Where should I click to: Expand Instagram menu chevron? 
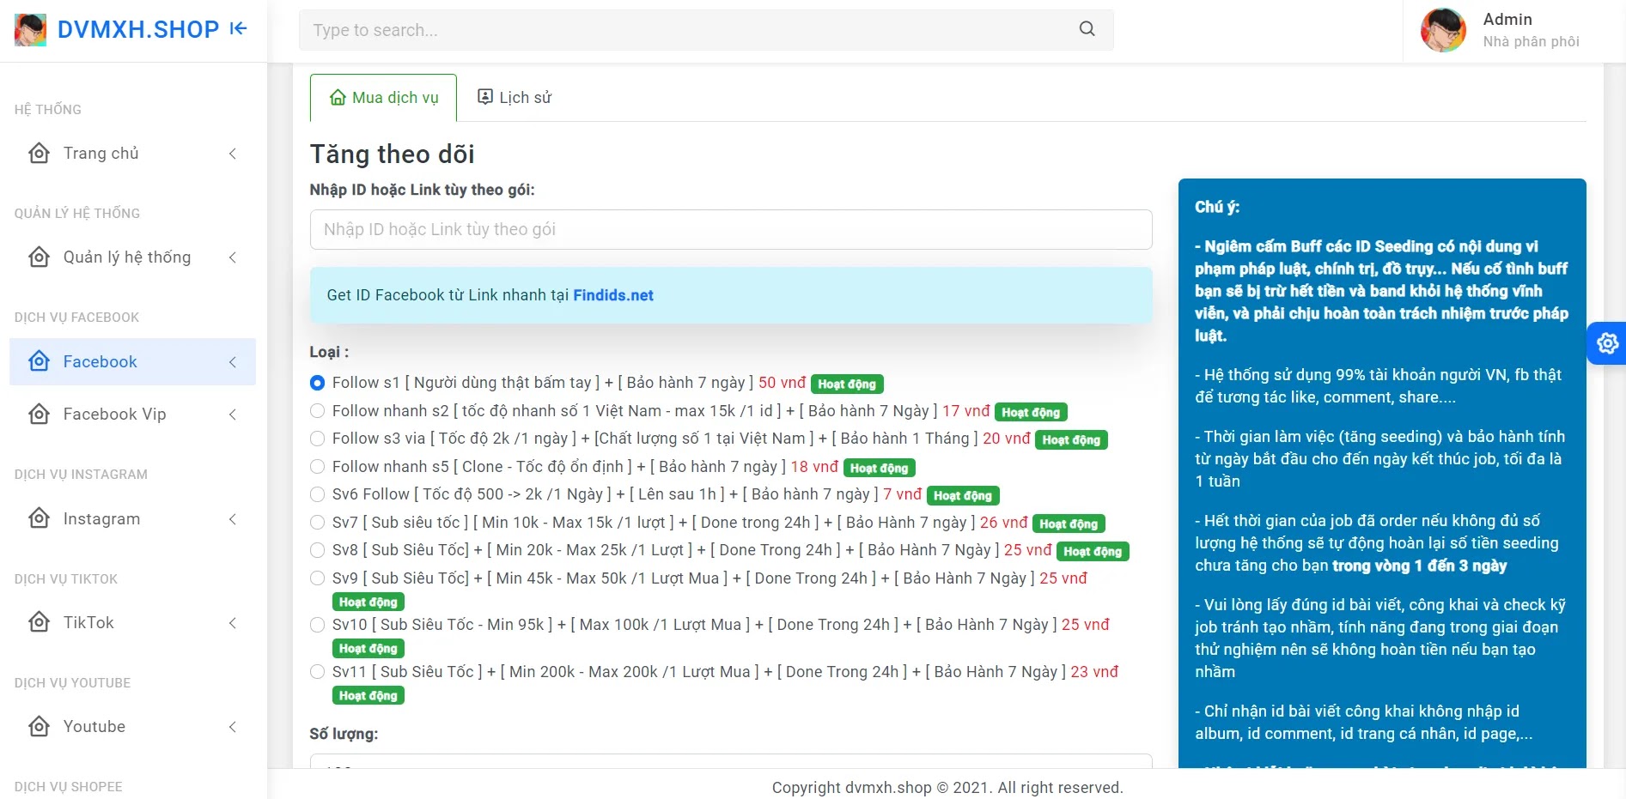(233, 519)
